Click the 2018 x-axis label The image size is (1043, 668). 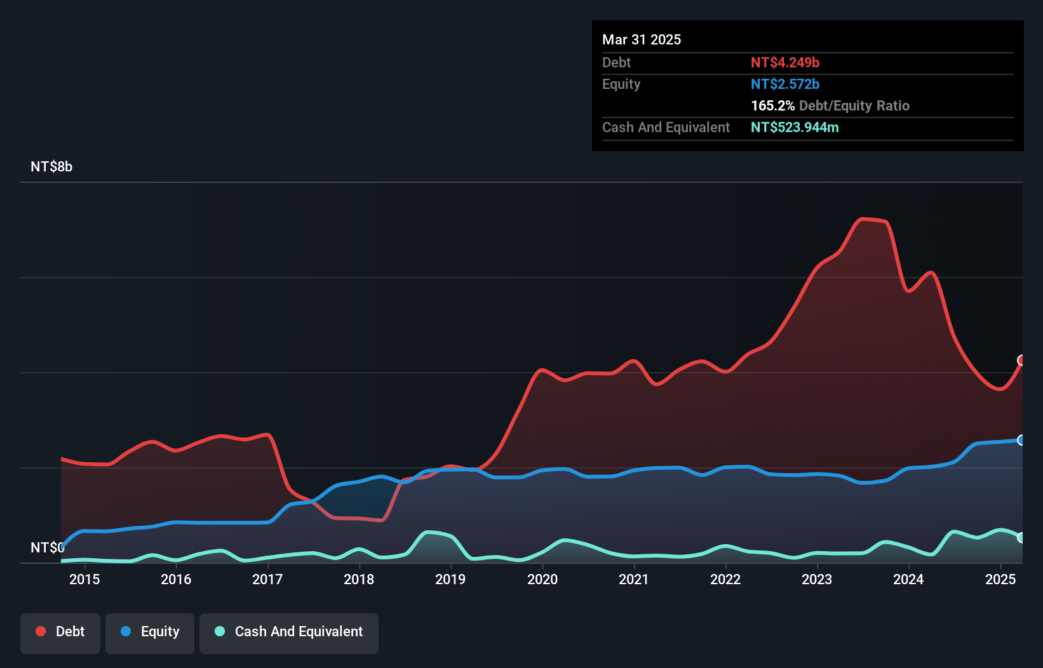point(359,579)
